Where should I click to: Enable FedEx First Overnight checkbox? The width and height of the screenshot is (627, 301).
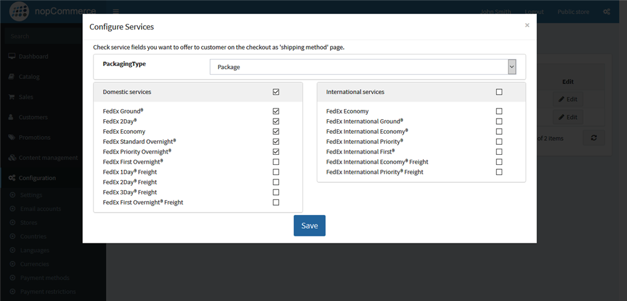tap(276, 162)
